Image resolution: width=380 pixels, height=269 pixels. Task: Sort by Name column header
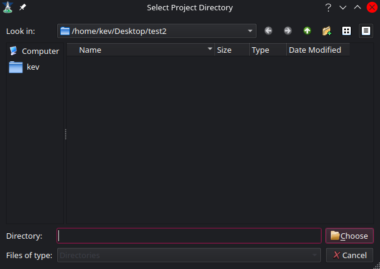click(x=141, y=50)
